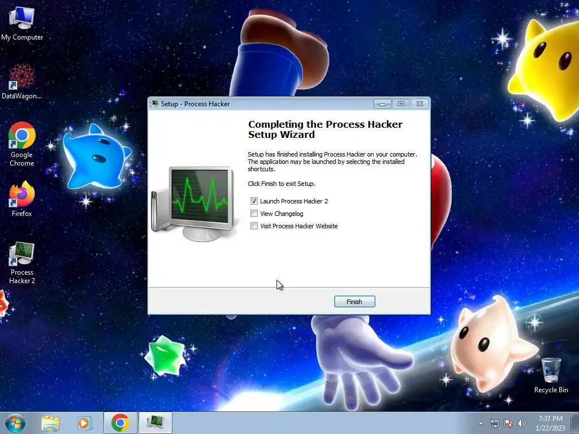Click the Show desktop strip in taskbar

(x=575, y=423)
